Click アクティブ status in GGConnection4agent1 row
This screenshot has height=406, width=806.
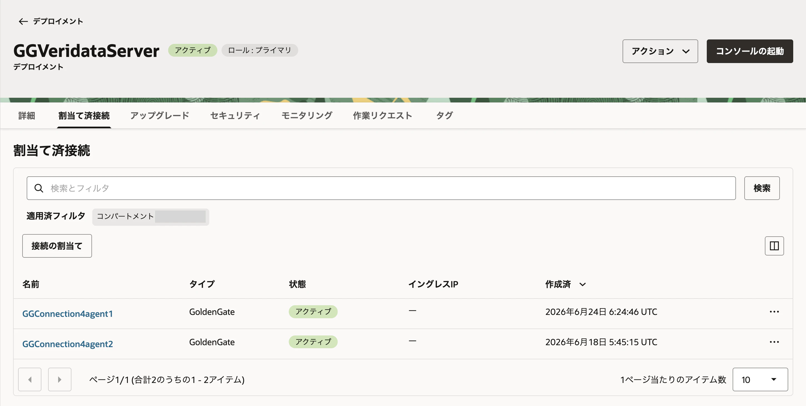(x=313, y=312)
